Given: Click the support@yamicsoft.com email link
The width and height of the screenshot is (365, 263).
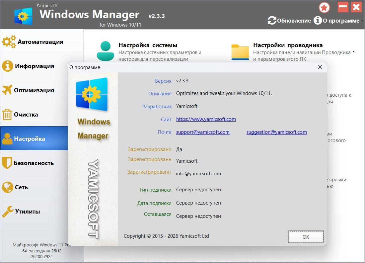Looking at the screenshot, I should pos(203,132).
